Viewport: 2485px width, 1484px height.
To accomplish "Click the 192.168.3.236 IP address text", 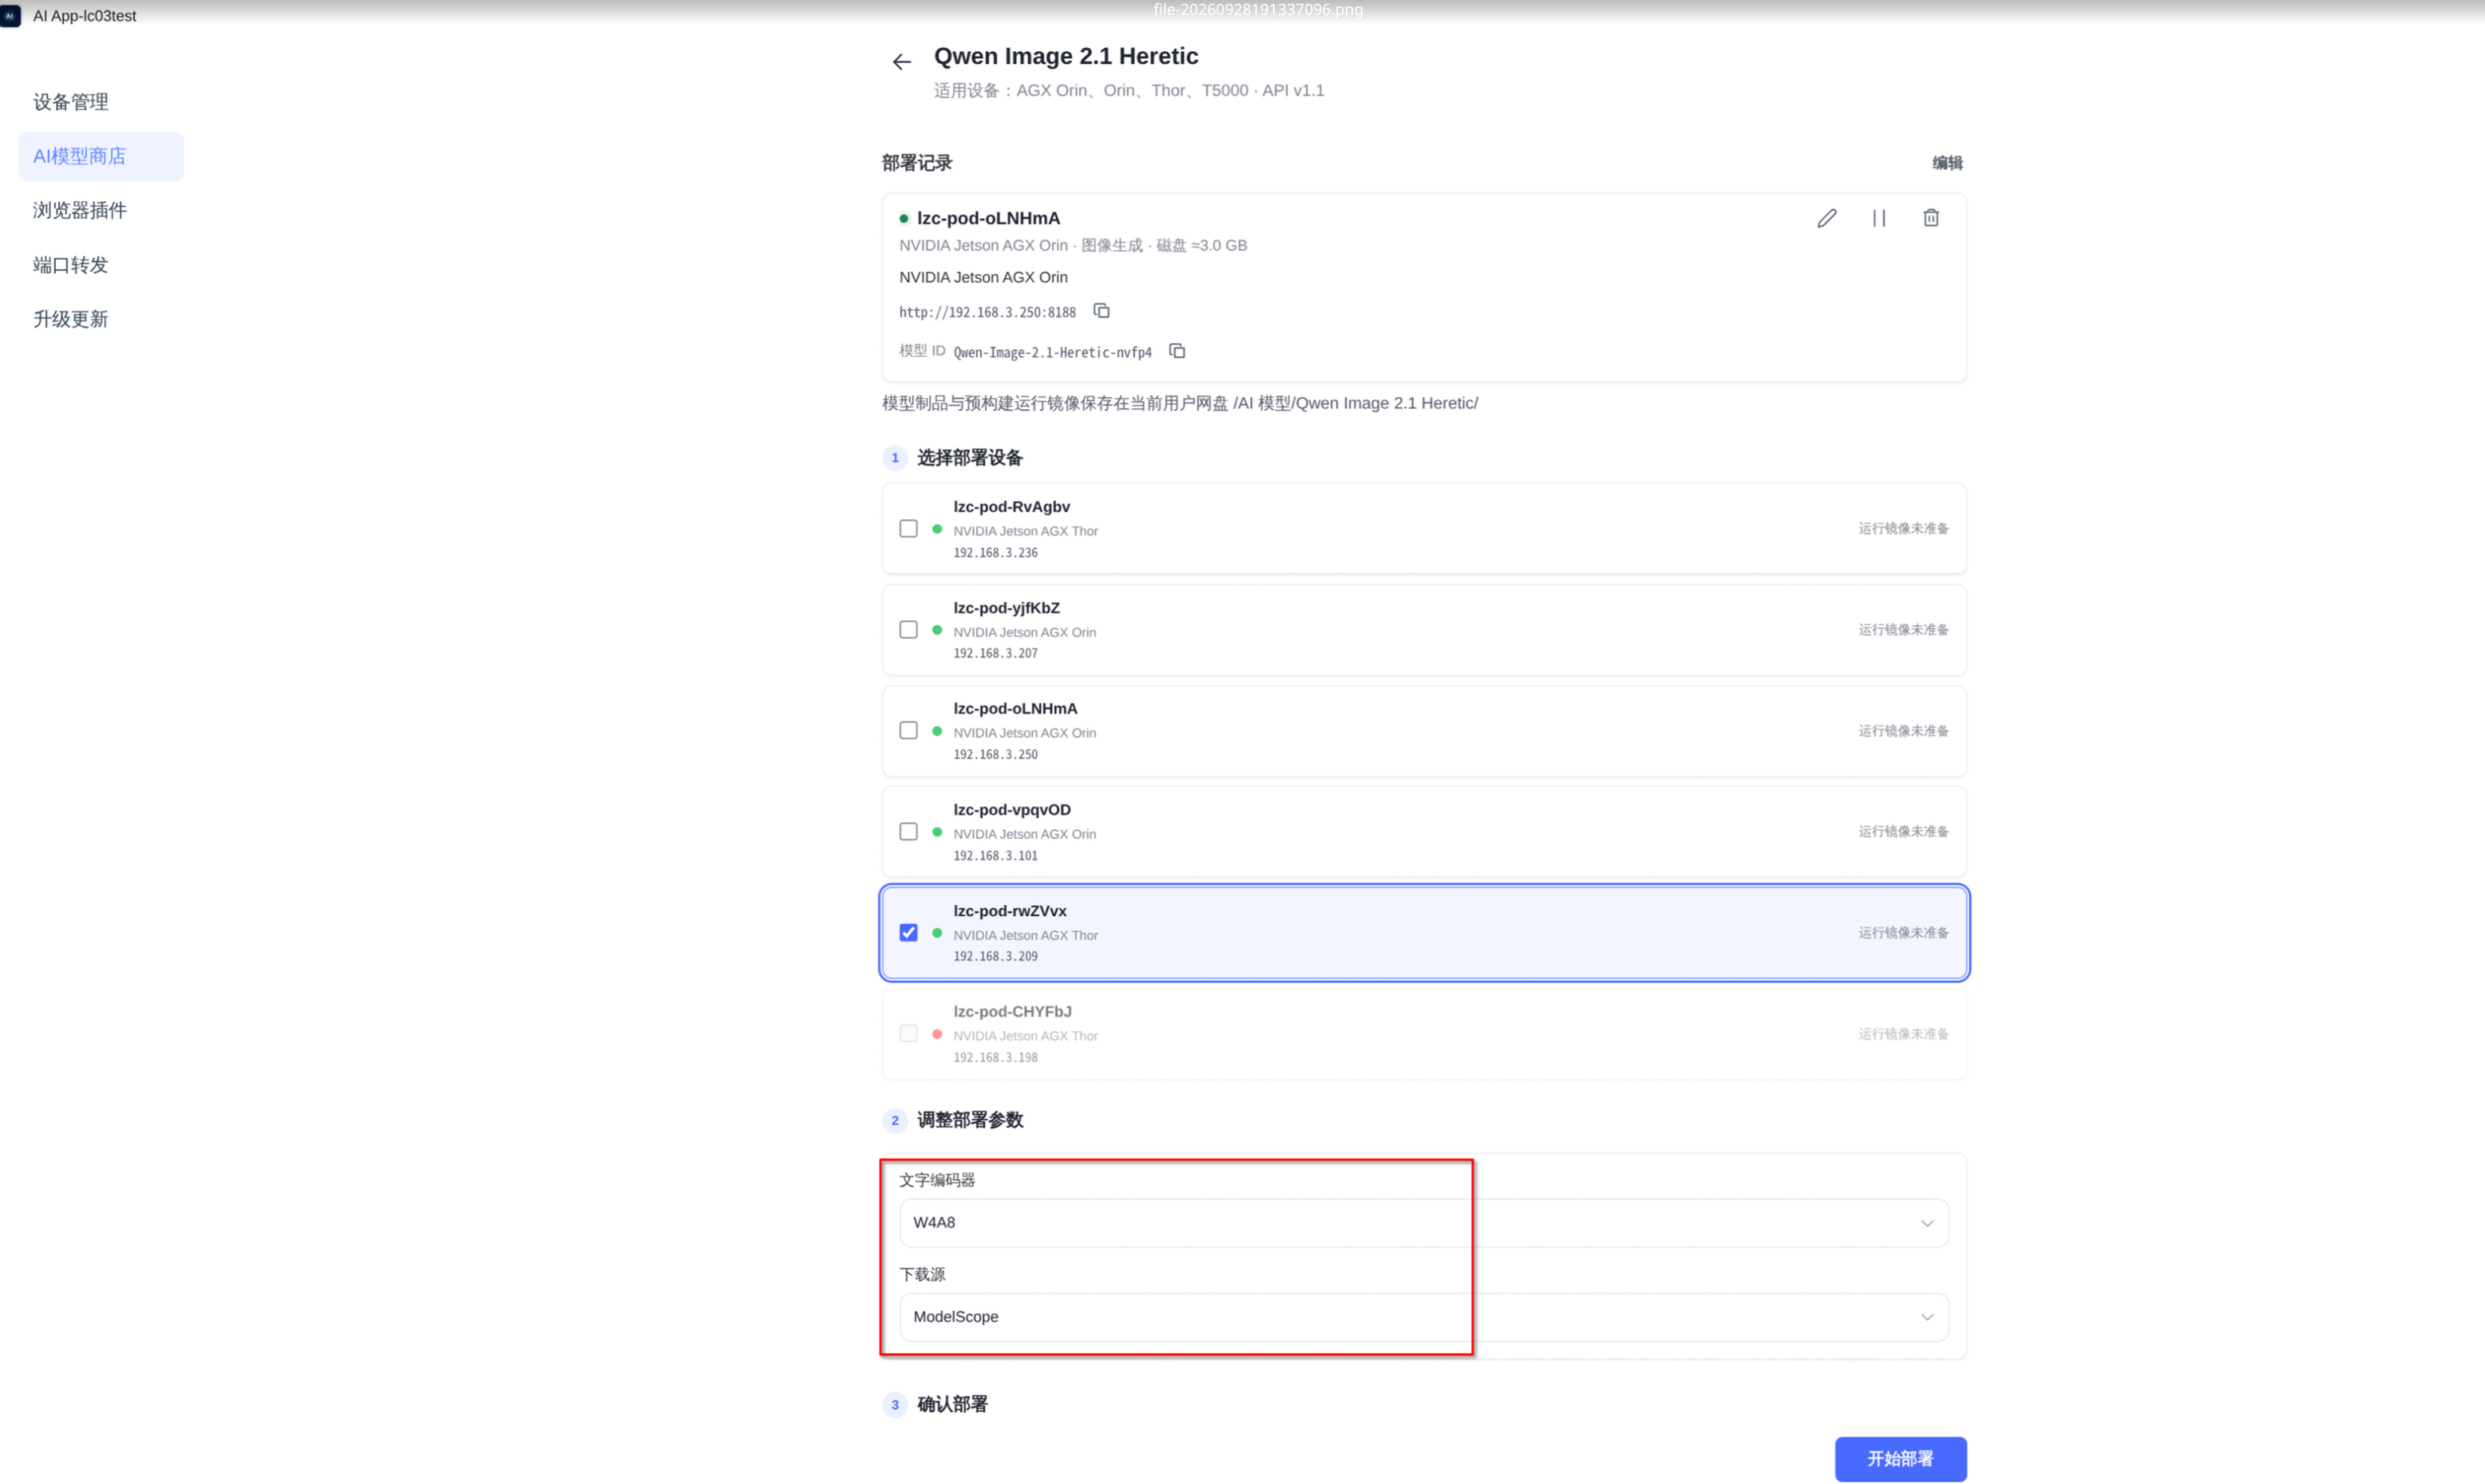I will (994, 553).
